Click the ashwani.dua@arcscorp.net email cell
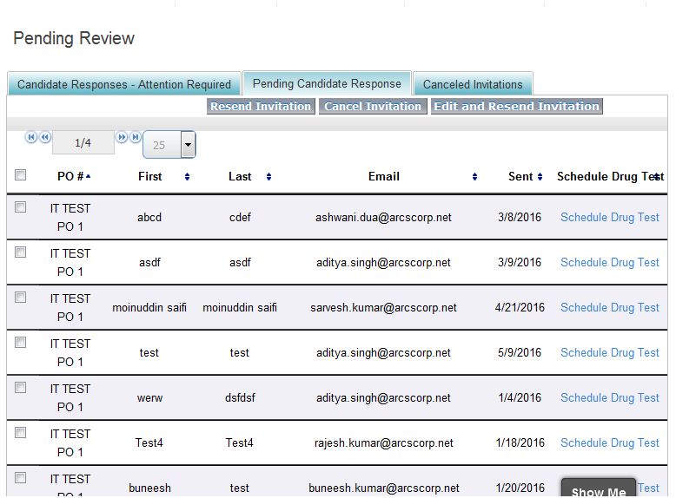This screenshot has height=498, width=696. click(x=383, y=217)
